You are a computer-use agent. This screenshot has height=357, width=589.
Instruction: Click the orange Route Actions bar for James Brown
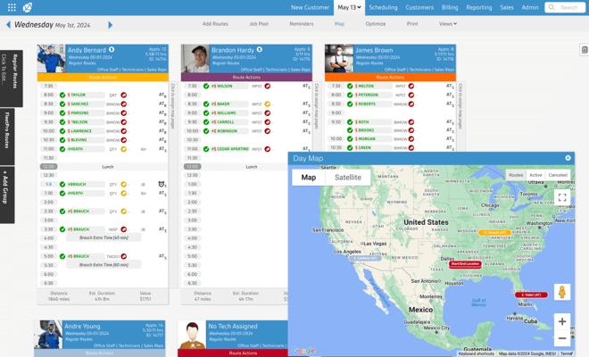pos(390,77)
